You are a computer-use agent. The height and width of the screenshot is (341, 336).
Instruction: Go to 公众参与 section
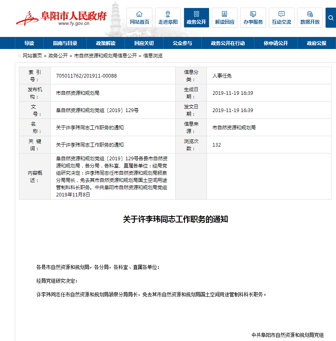click(182, 43)
